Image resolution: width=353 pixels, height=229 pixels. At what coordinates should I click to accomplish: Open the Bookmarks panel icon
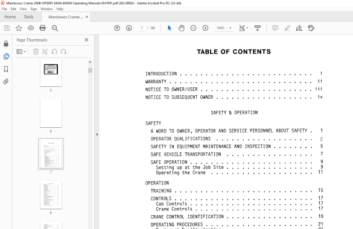[6, 69]
